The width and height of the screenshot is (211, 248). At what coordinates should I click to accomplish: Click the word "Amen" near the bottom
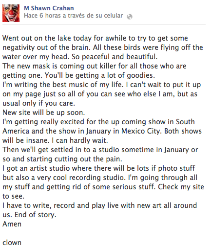point(12,224)
